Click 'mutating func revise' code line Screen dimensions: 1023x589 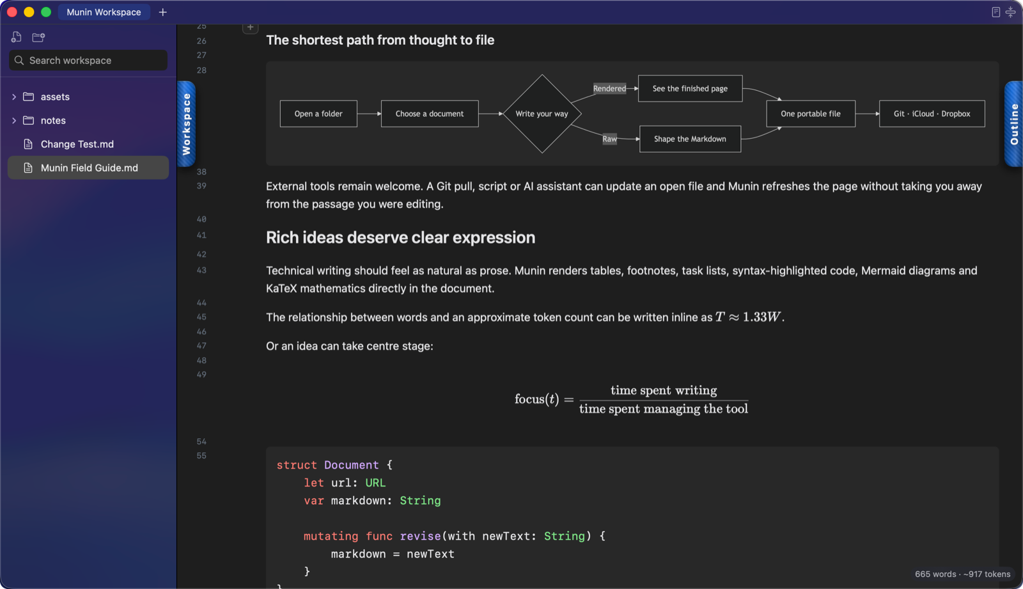tap(454, 536)
